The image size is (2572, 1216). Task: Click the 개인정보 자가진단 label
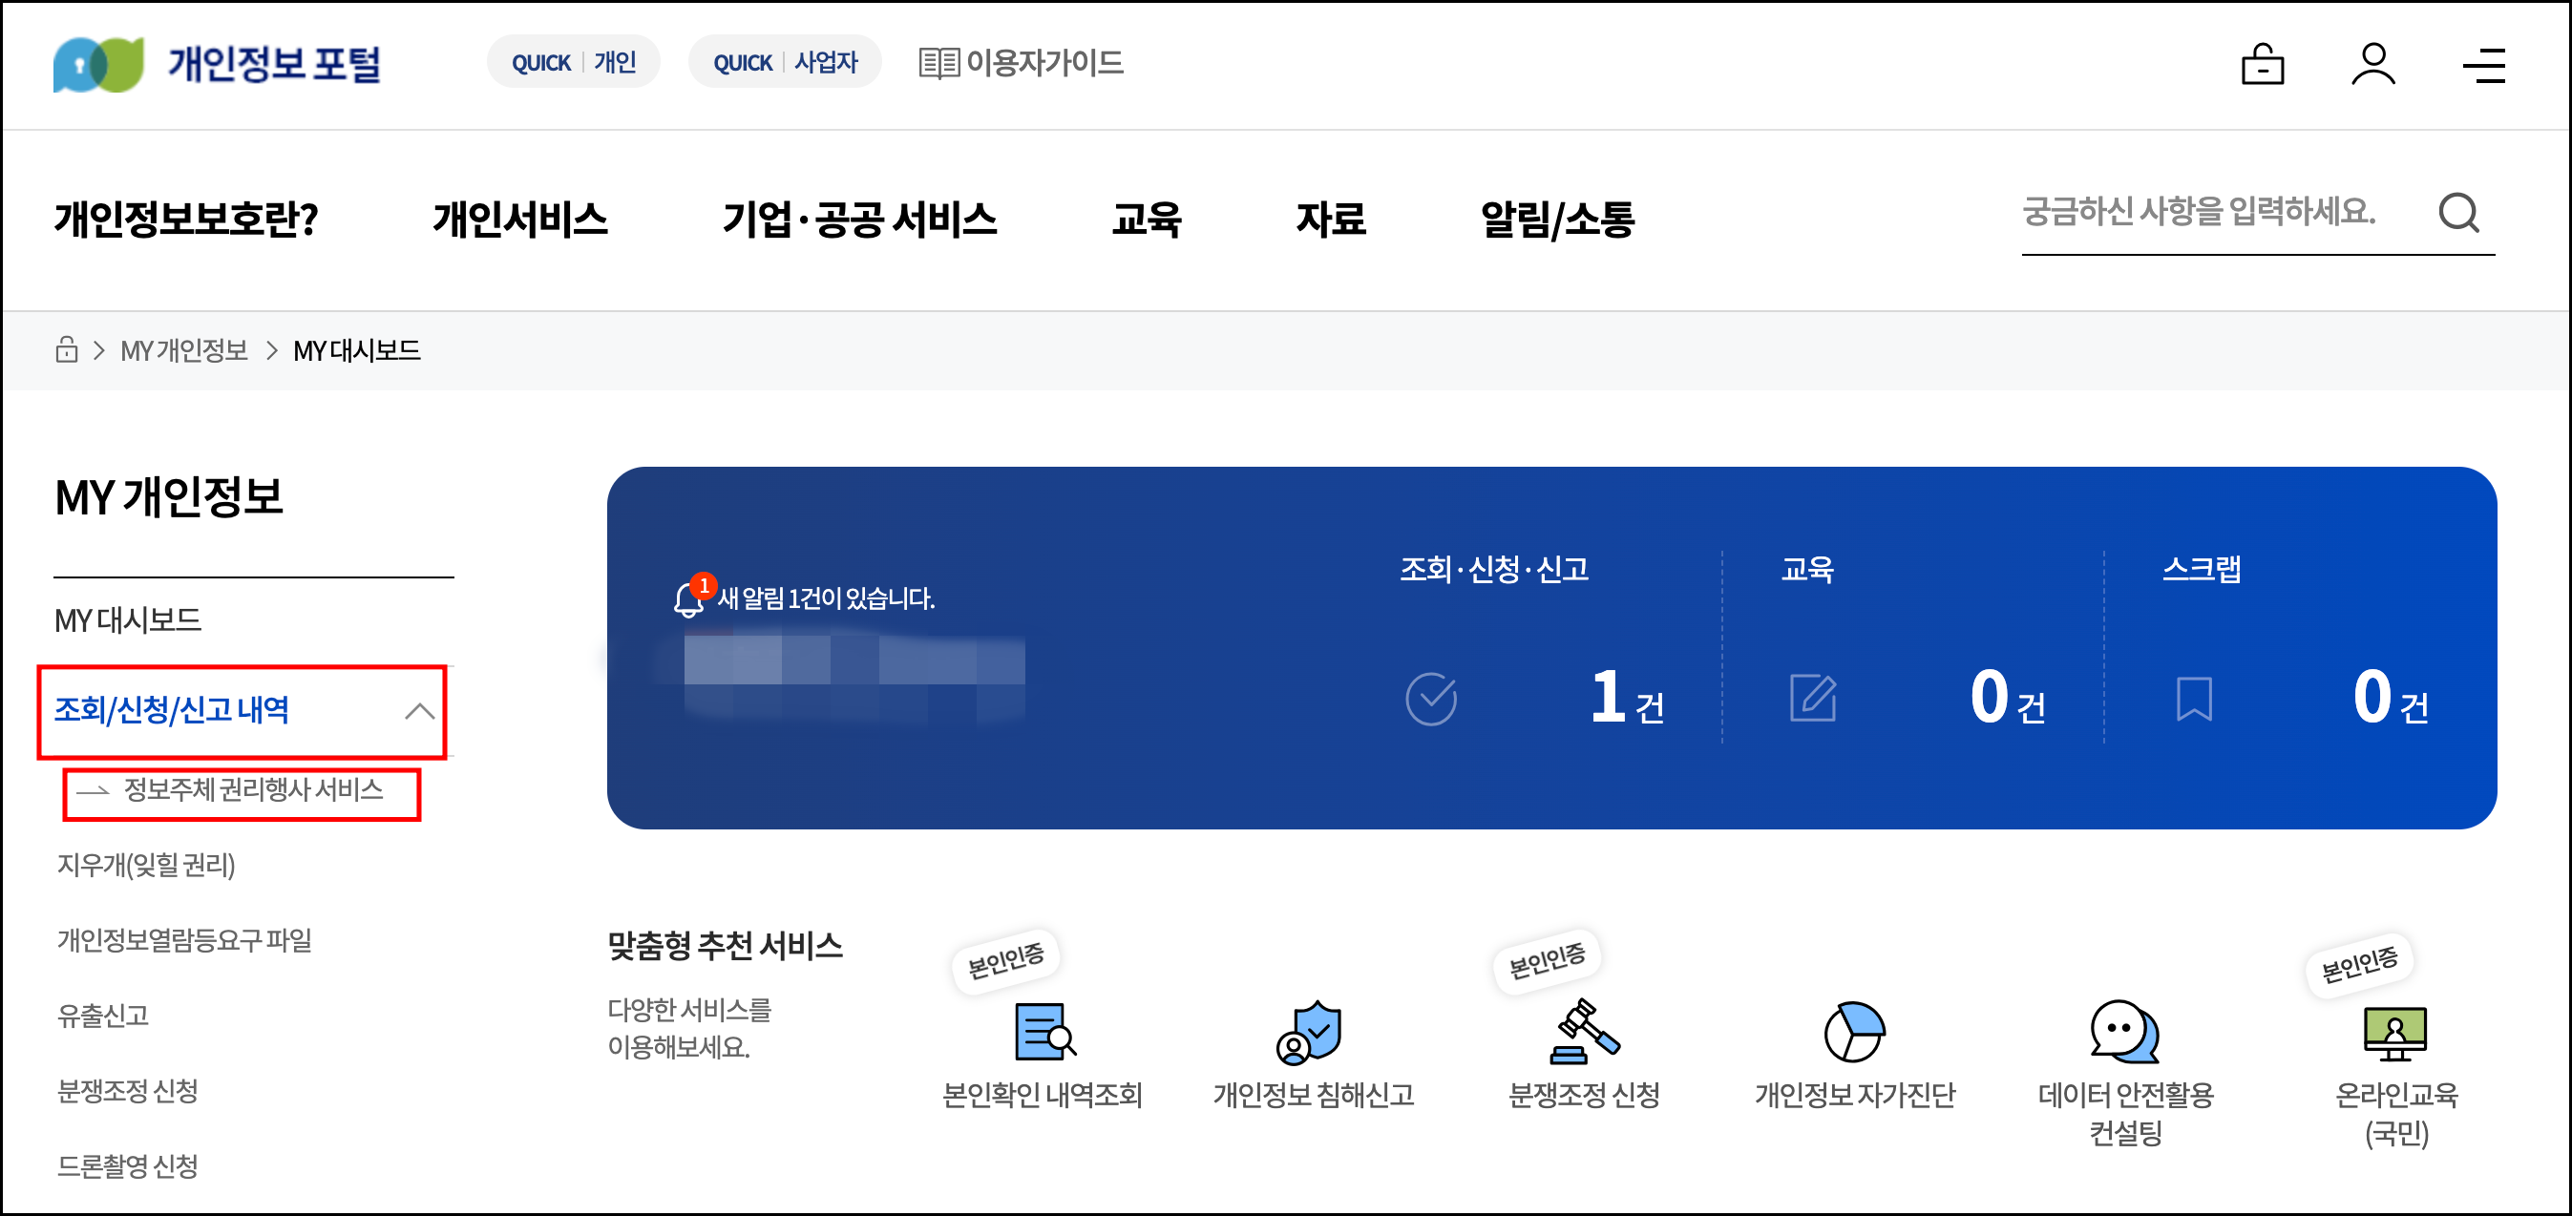pyautogui.click(x=1854, y=1095)
